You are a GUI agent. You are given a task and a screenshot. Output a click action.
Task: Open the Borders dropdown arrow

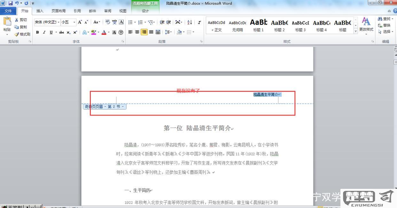[x=193, y=32]
